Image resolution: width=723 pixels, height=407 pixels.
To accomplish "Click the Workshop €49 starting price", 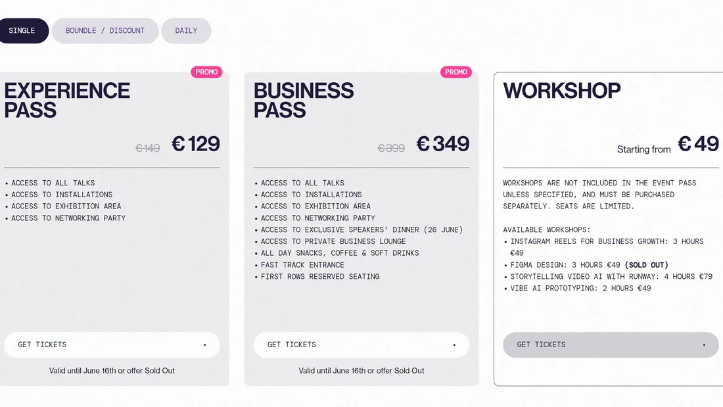I will coord(698,144).
